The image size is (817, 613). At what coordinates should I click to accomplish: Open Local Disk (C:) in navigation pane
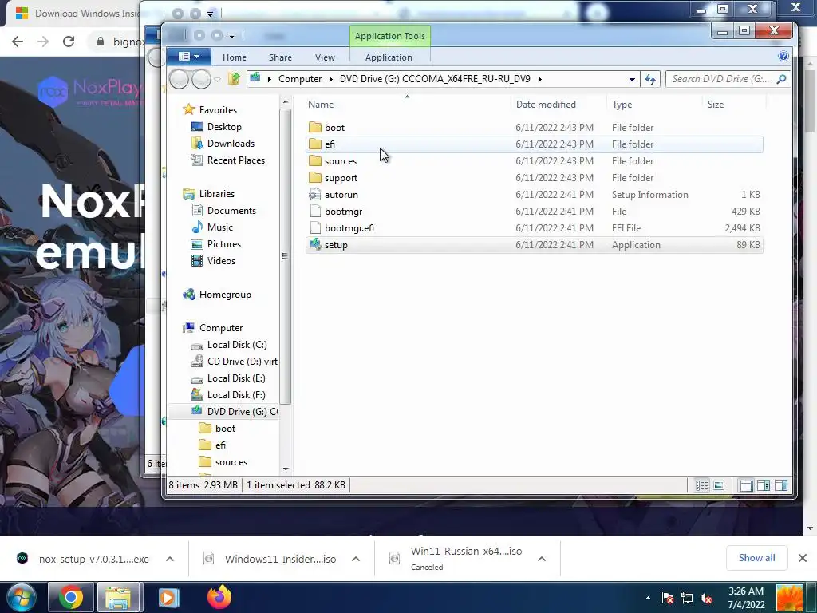click(x=237, y=345)
